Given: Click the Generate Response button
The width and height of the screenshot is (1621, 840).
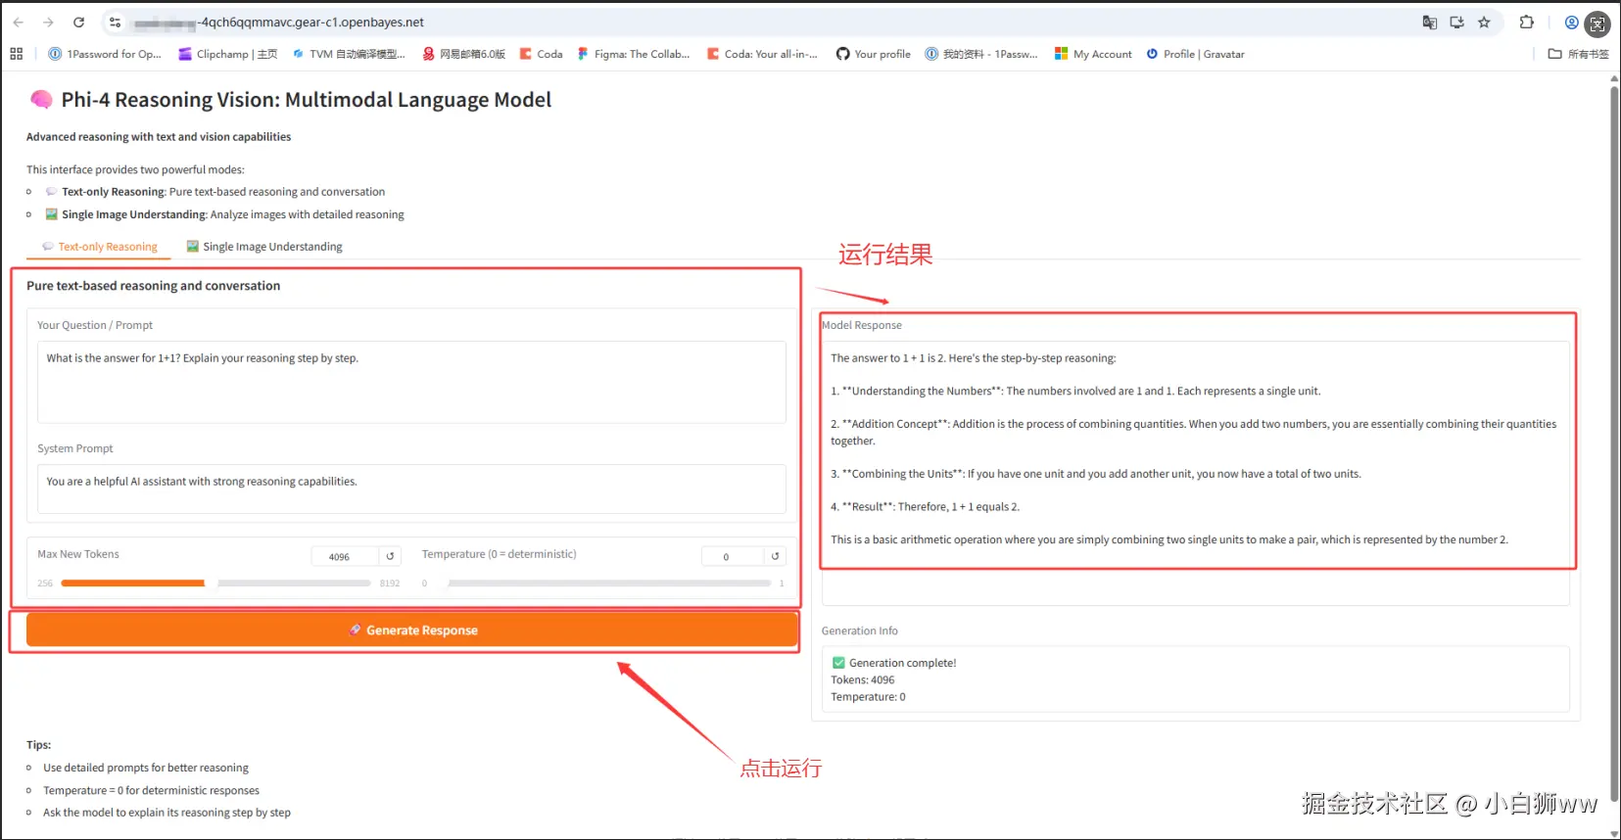Looking at the screenshot, I should [x=412, y=630].
